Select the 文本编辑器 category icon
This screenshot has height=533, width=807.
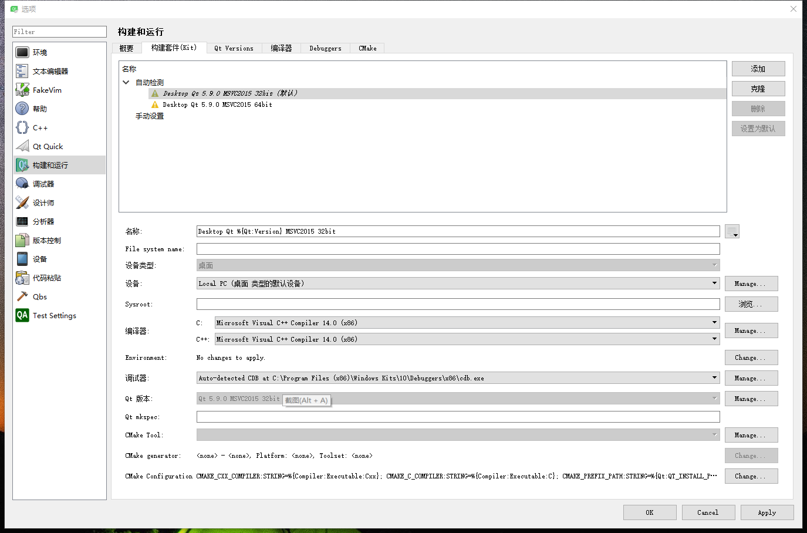22,71
